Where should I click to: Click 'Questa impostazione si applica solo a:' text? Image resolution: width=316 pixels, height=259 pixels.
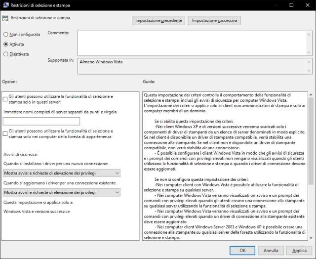[39, 202]
